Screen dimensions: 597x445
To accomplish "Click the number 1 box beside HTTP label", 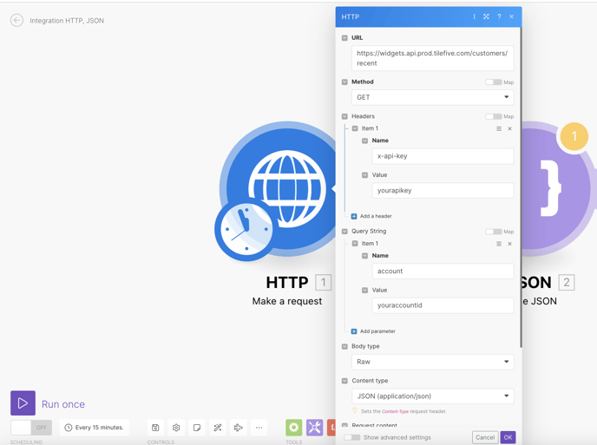I will click(x=324, y=283).
